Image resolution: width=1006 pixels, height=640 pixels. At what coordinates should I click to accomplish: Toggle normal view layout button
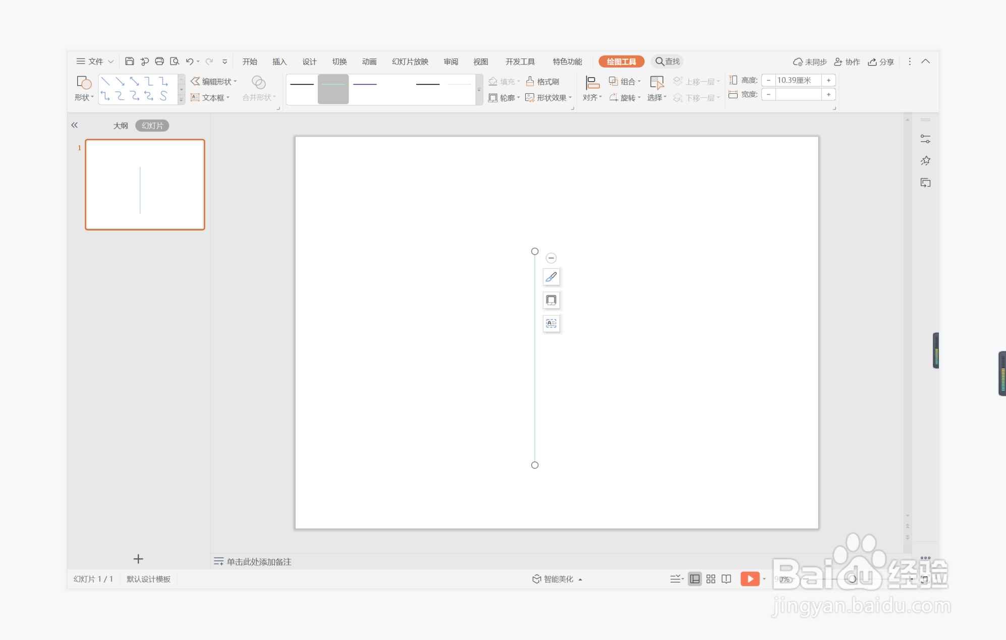coord(695,579)
